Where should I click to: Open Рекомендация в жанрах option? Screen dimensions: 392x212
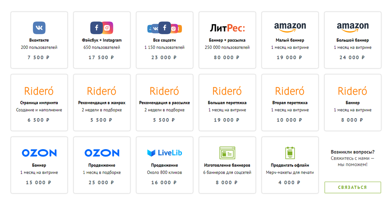pos(102,103)
